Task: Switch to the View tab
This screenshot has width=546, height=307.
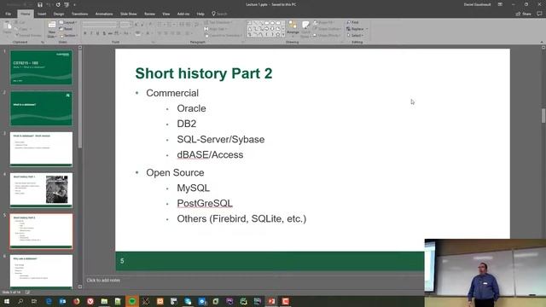Action: click(x=166, y=14)
